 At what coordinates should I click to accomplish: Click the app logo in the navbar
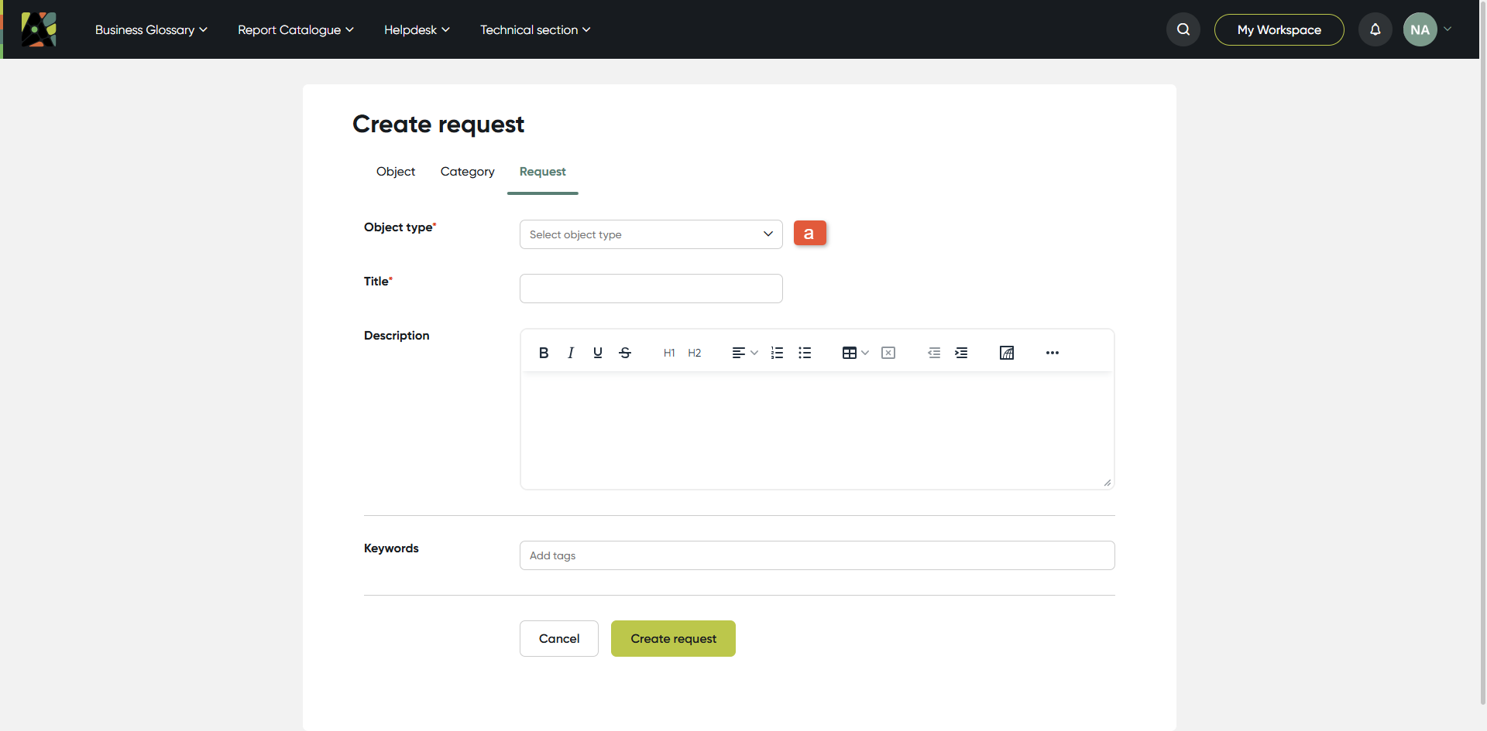click(x=39, y=29)
